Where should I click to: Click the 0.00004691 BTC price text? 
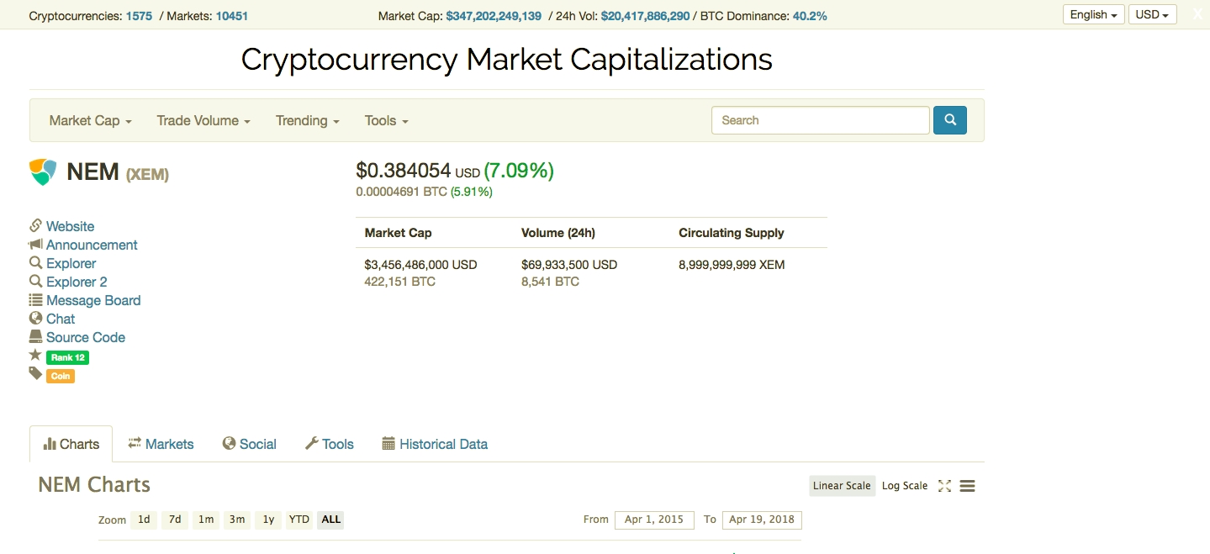pos(401,192)
